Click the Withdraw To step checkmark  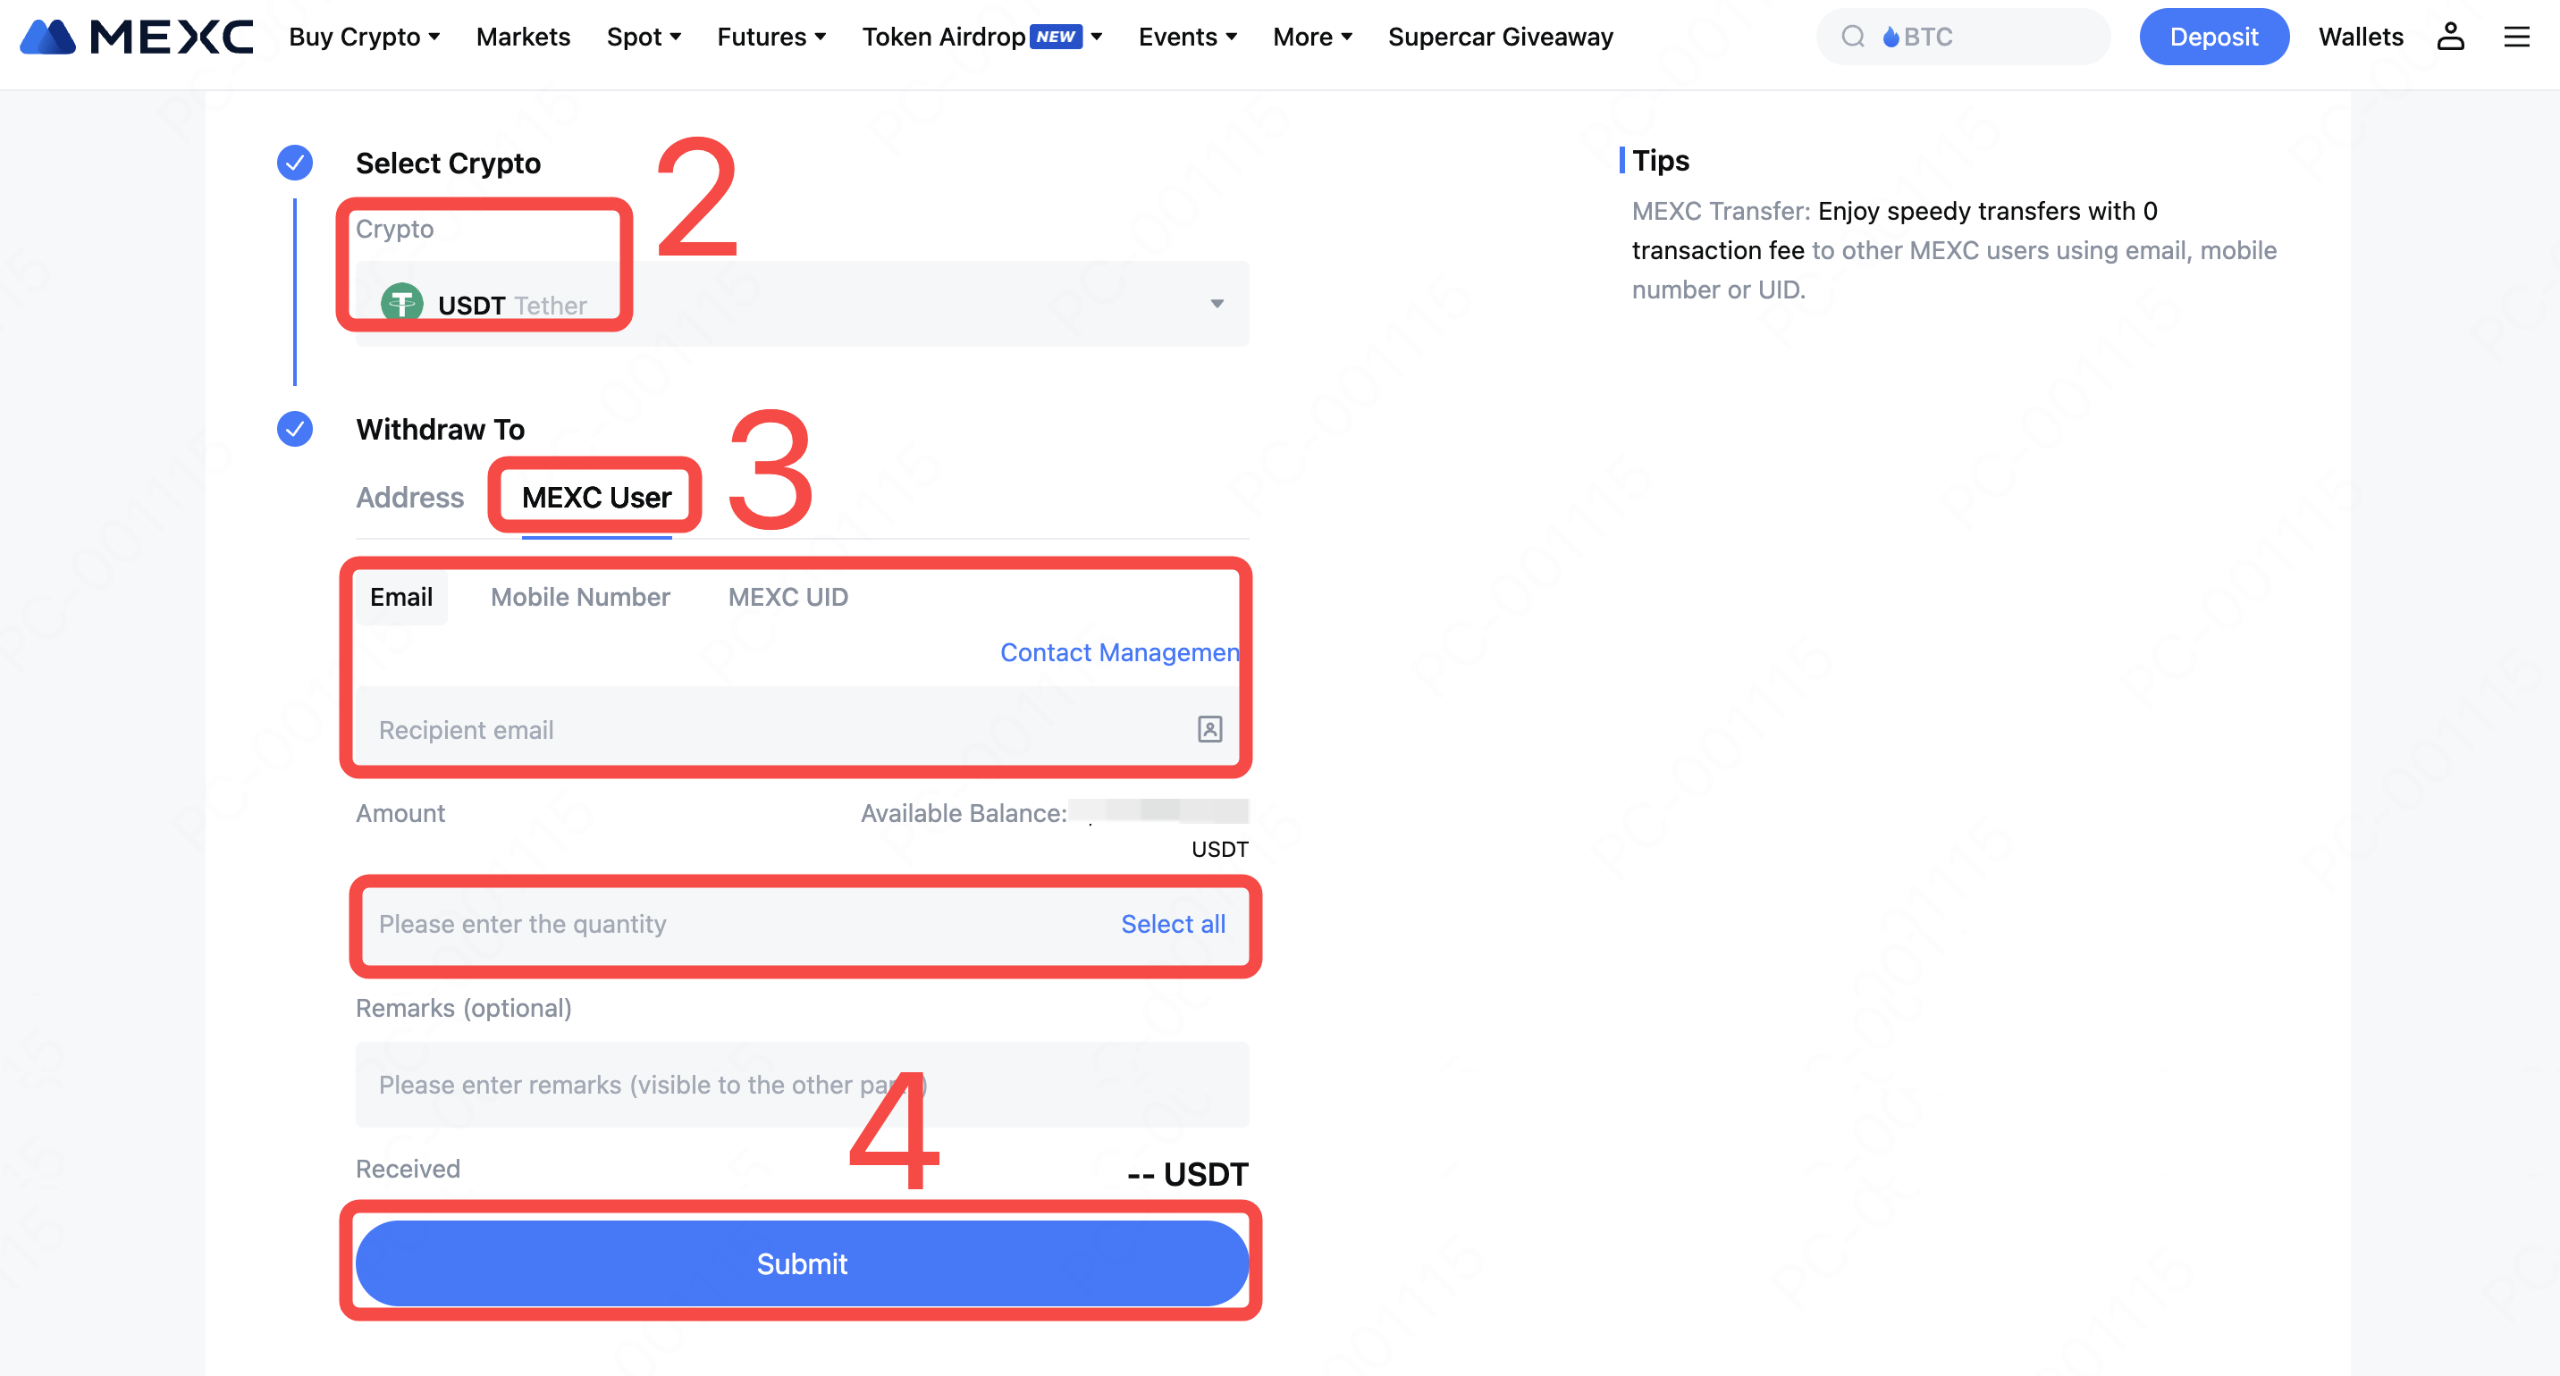pos(295,429)
